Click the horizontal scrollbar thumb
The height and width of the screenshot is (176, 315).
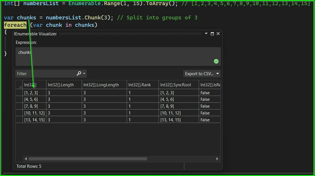(x=87, y=159)
